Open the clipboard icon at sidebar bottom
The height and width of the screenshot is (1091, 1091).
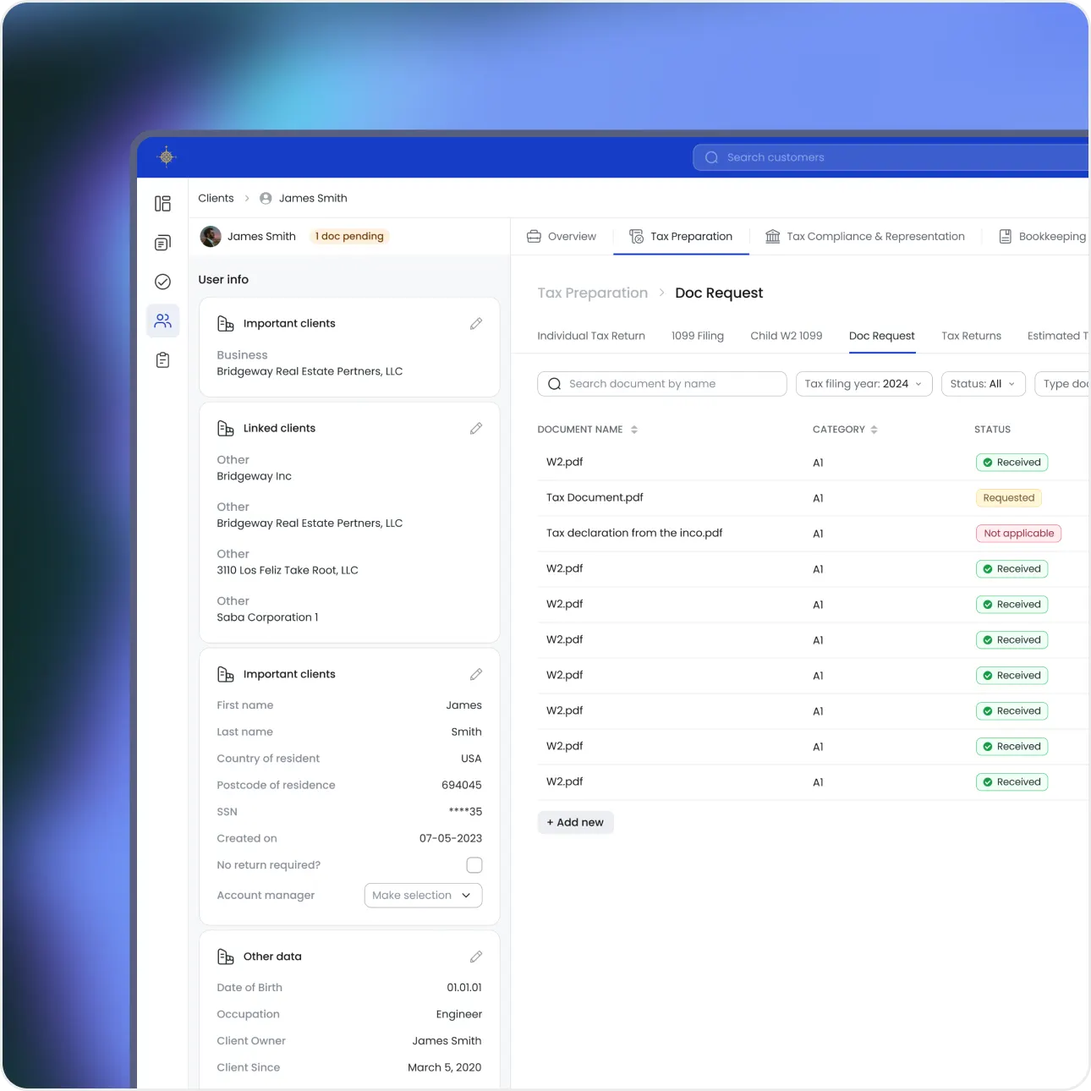point(162,359)
